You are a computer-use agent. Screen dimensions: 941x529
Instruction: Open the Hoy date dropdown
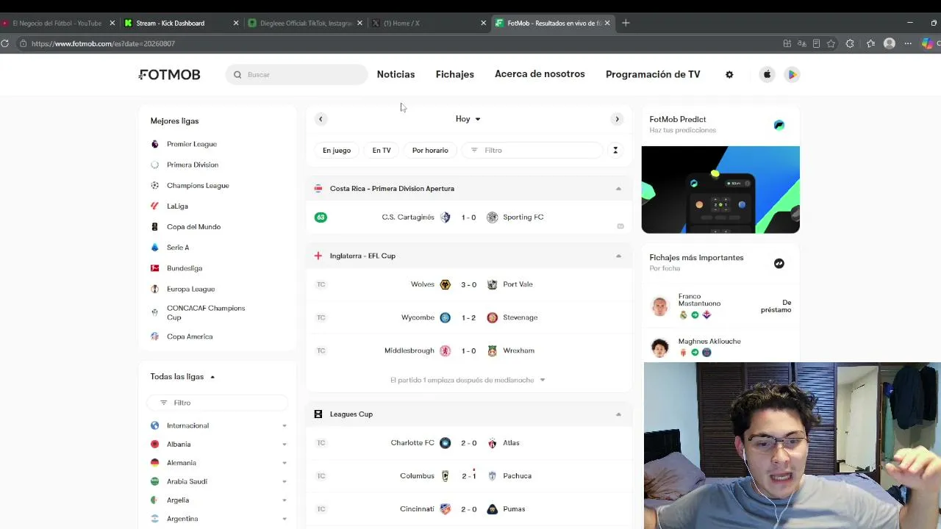point(468,119)
